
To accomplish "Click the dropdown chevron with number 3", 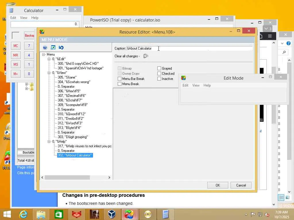I will point(268,29).
